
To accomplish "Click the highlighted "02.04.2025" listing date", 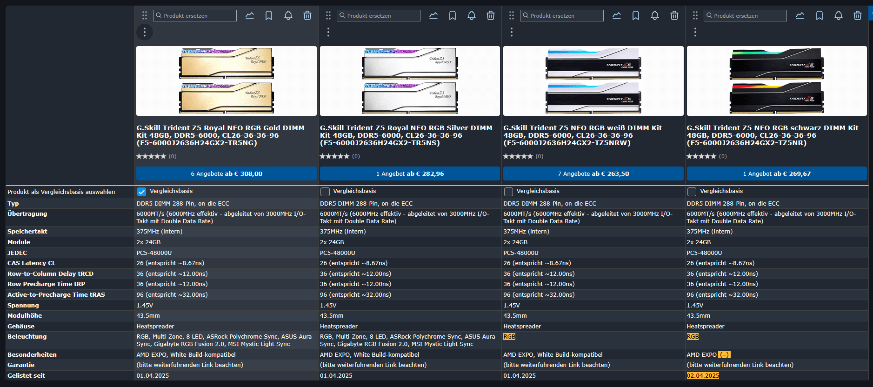I will 703,376.
